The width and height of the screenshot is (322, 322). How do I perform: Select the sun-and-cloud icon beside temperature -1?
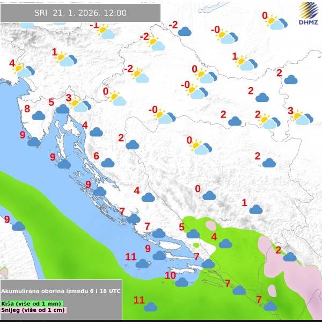coord(106,33)
